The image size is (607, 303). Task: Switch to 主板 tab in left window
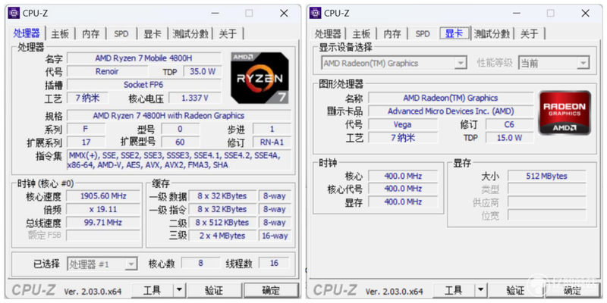tap(60, 34)
